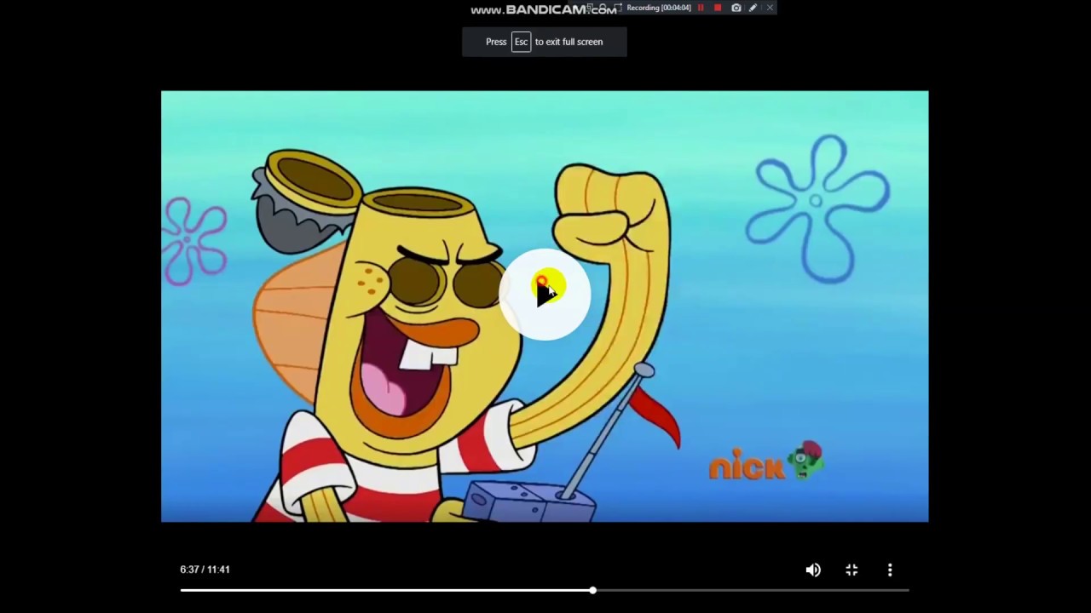Pause the Bandicam recording

pyautogui.click(x=701, y=8)
